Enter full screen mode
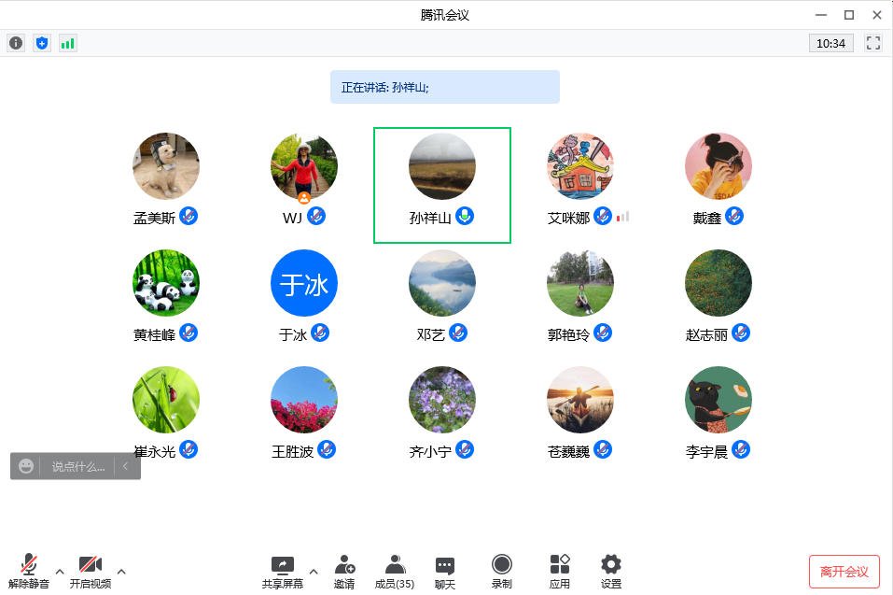This screenshot has width=893, height=595. pos(873,43)
